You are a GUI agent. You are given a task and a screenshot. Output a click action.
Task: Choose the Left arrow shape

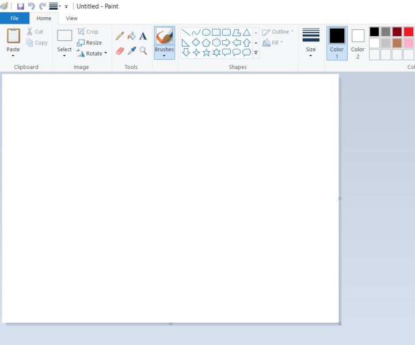coord(237,43)
